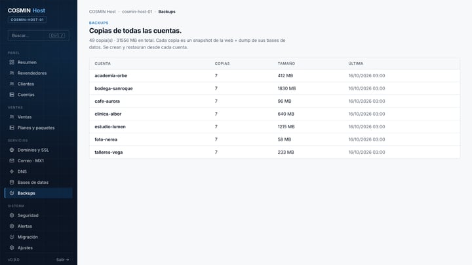
Task: Open the Alertas page
Action: tap(39, 226)
